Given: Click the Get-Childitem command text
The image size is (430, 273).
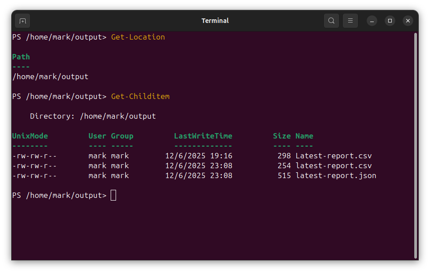Looking at the screenshot, I should (x=140, y=96).
